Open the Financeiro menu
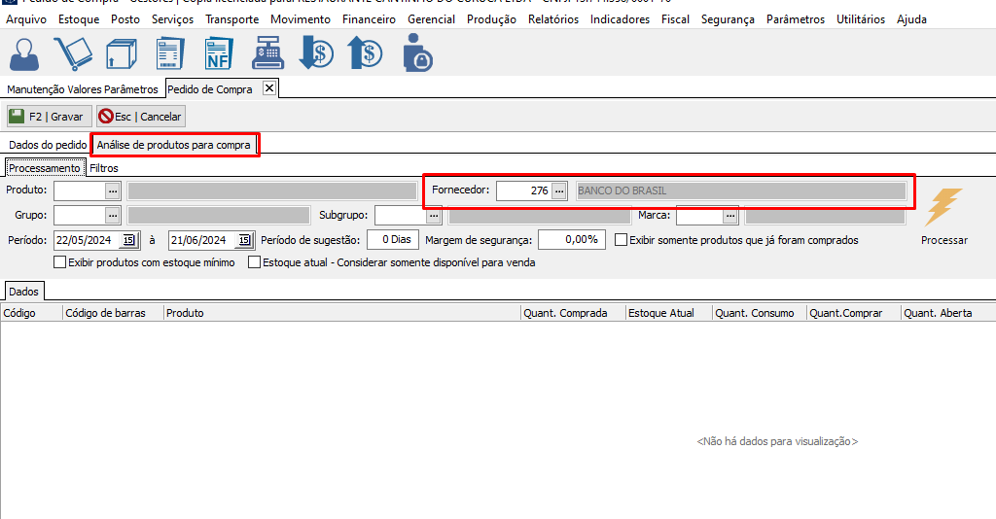Image resolution: width=996 pixels, height=519 pixels. coord(369,19)
